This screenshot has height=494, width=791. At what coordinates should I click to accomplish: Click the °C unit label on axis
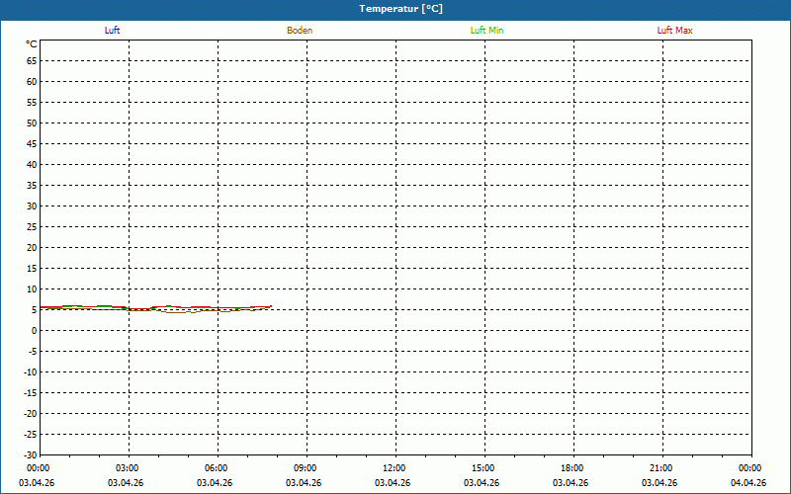[32, 44]
